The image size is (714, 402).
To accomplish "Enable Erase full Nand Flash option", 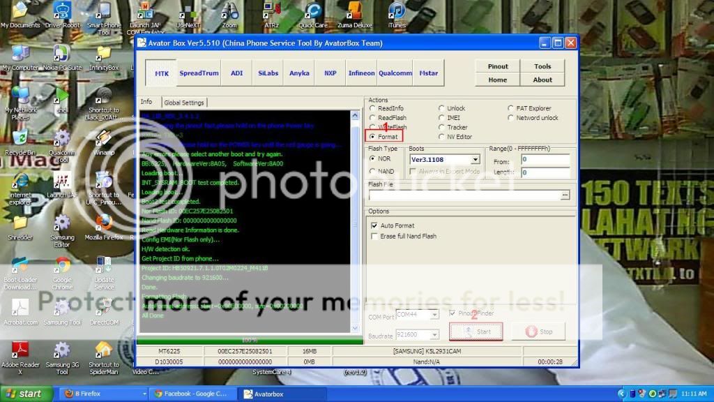I will (x=374, y=236).
